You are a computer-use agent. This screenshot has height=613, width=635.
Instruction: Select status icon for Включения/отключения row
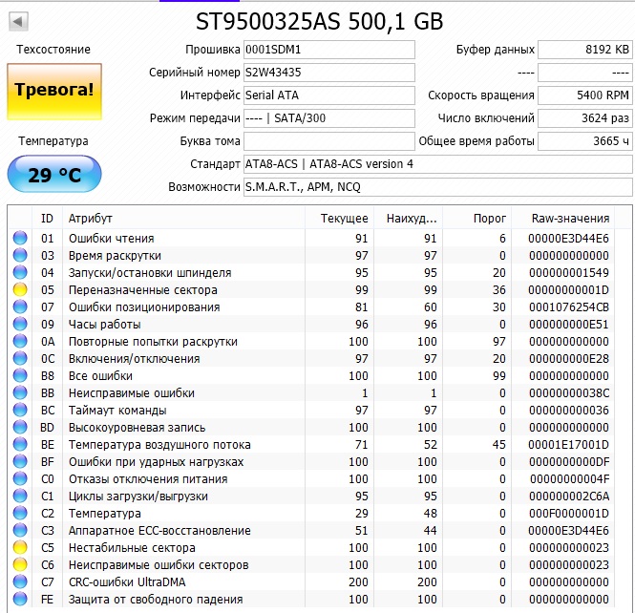(x=20, y=358)
